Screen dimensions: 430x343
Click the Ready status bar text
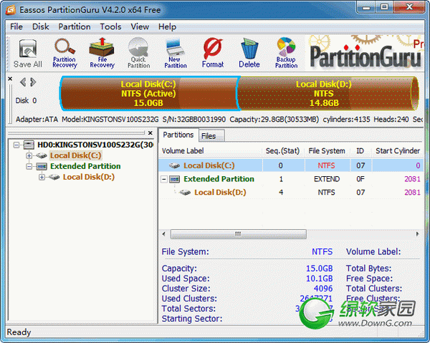[x=19, y=332]
